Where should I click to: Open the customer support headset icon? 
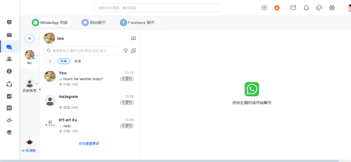point(319,8)
